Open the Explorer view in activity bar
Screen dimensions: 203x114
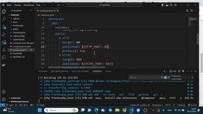pos(4,12)
